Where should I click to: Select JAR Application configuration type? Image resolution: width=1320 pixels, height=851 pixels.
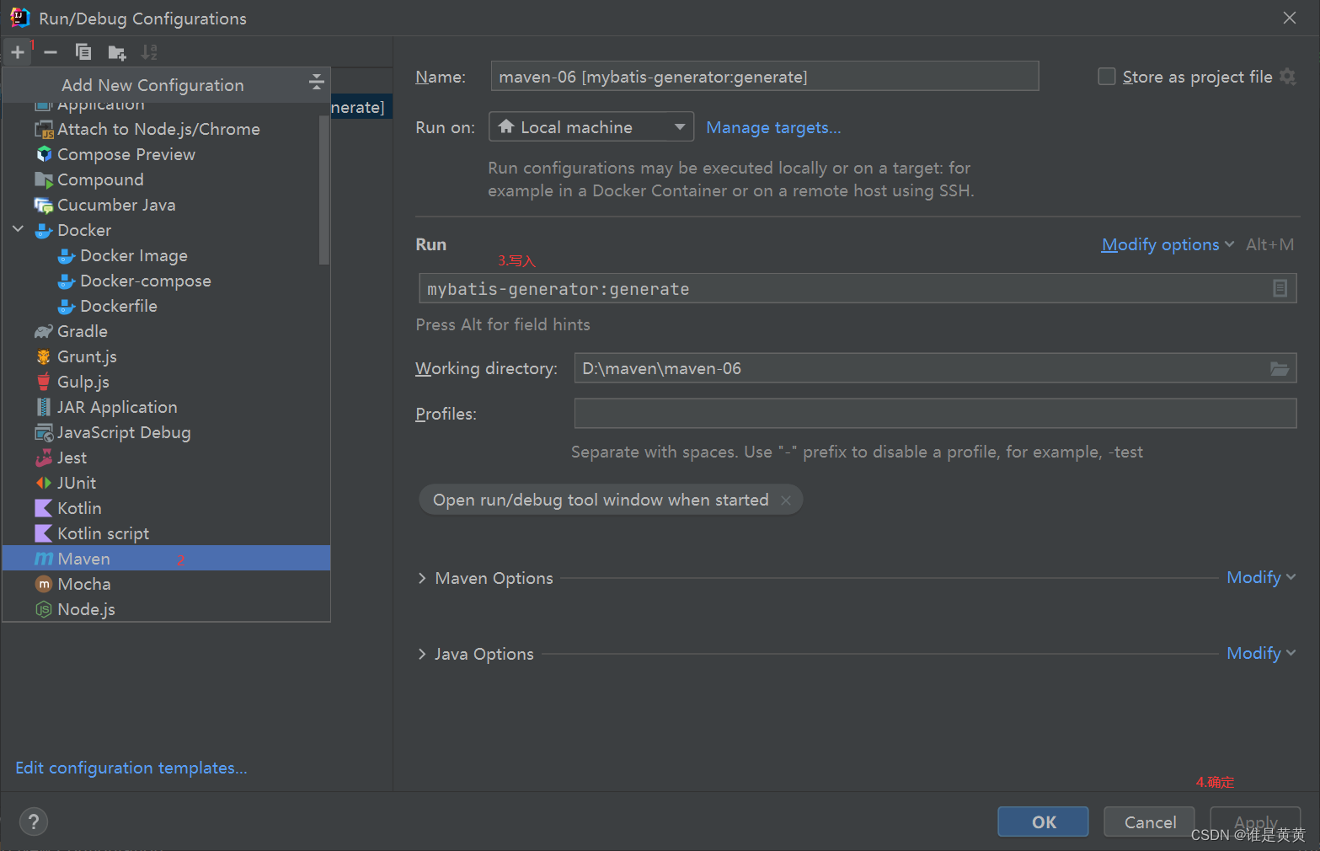[166, 407]
